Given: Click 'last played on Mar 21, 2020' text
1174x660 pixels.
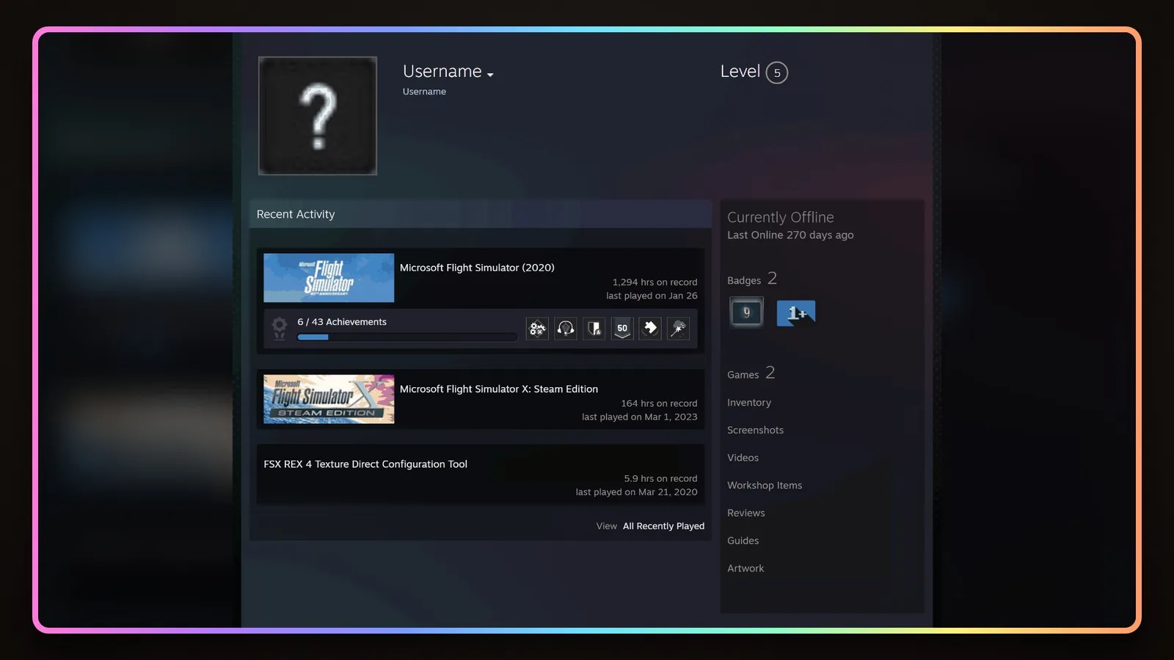Looking at the screenshot, I should coord(636,492).
